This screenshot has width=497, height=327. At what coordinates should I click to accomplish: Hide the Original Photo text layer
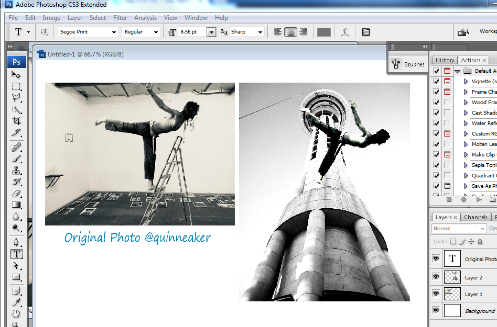436,258
